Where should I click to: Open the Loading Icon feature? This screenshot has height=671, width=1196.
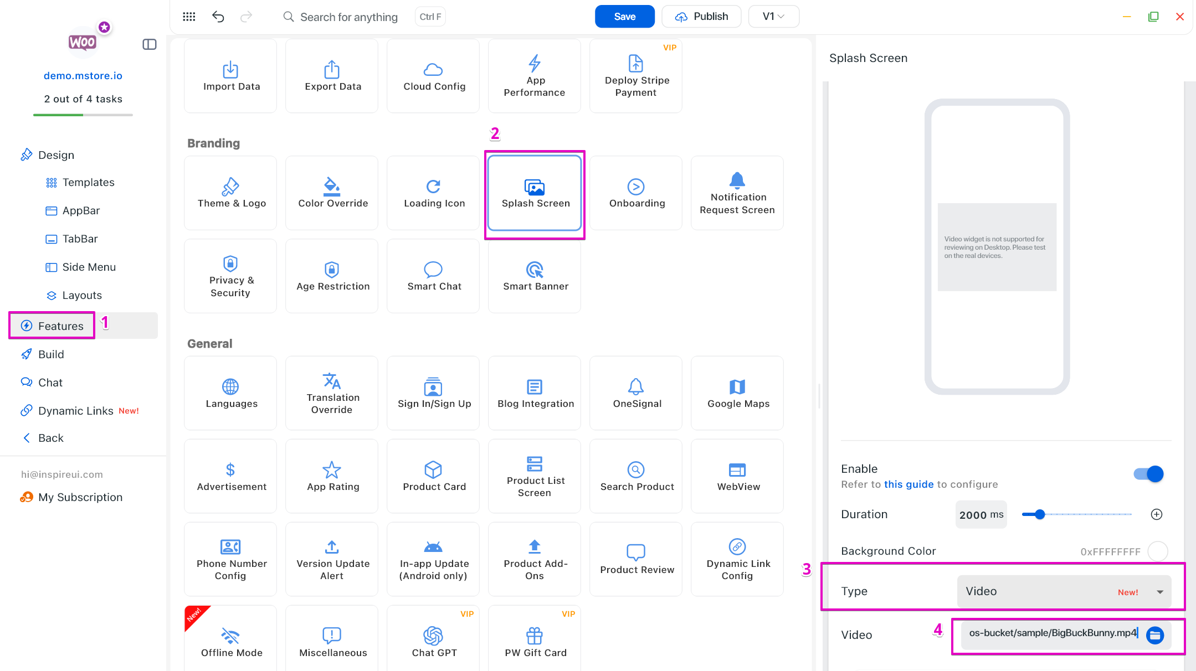[x=434, y=193]
